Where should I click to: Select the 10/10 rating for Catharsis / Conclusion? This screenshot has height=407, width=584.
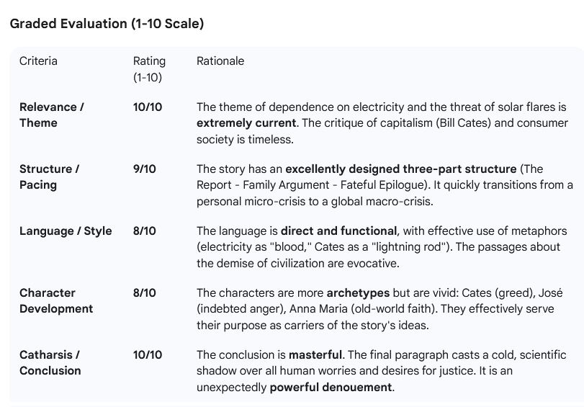148,355
